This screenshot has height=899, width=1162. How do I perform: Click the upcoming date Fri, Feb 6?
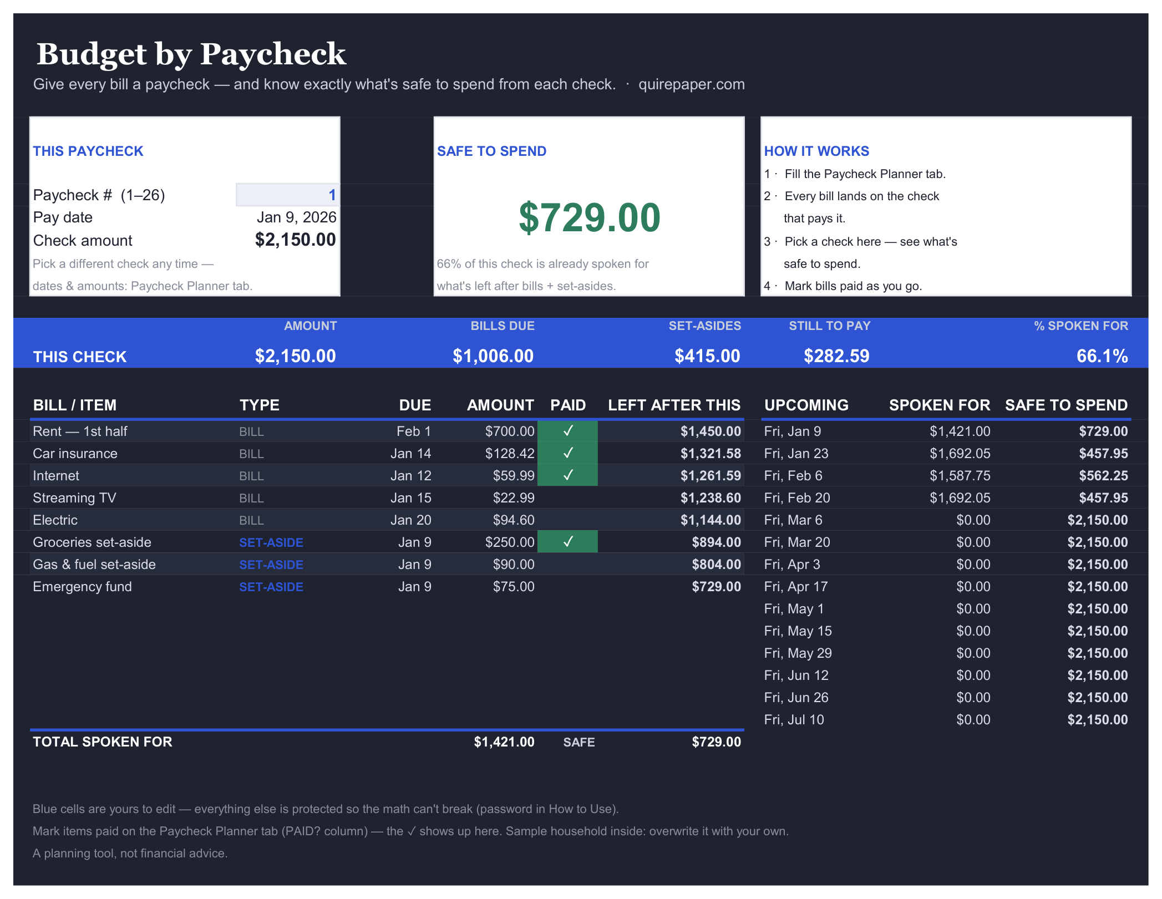click(793, 475)
